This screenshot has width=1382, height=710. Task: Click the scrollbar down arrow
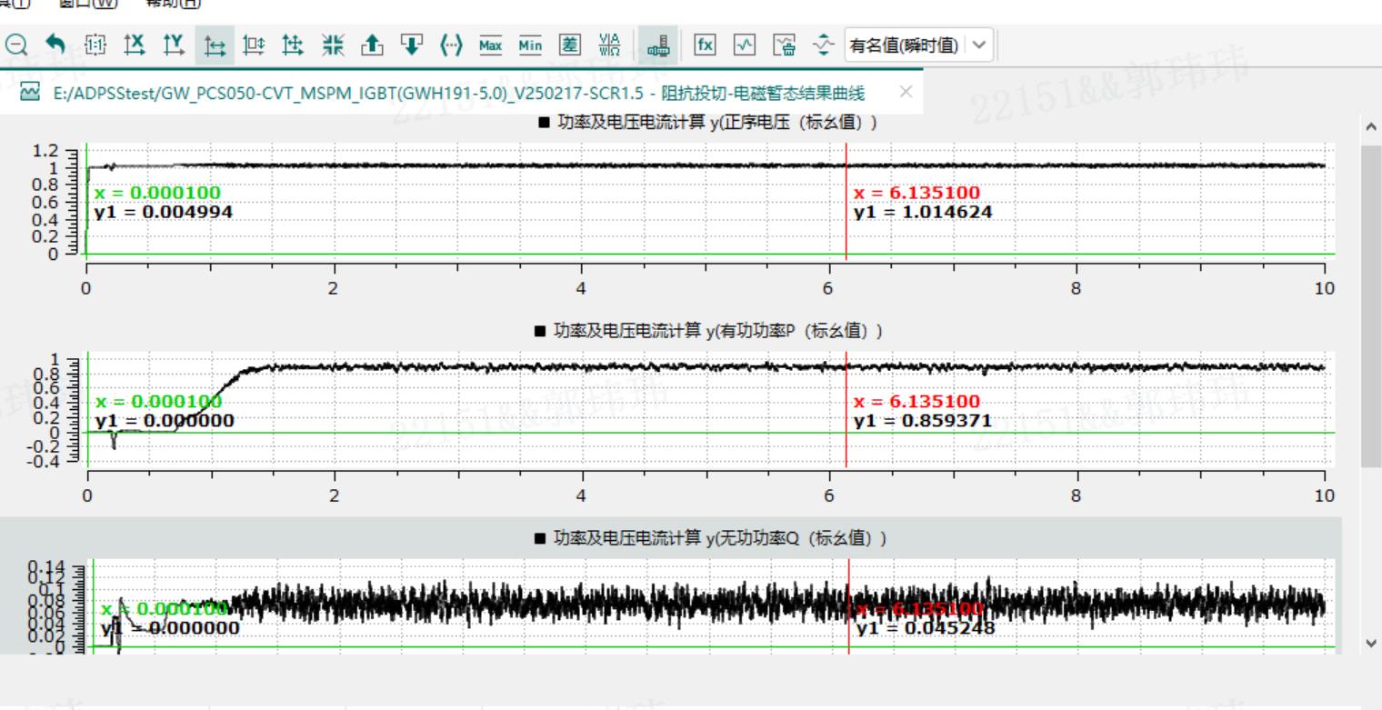(x=1371, y=643)
